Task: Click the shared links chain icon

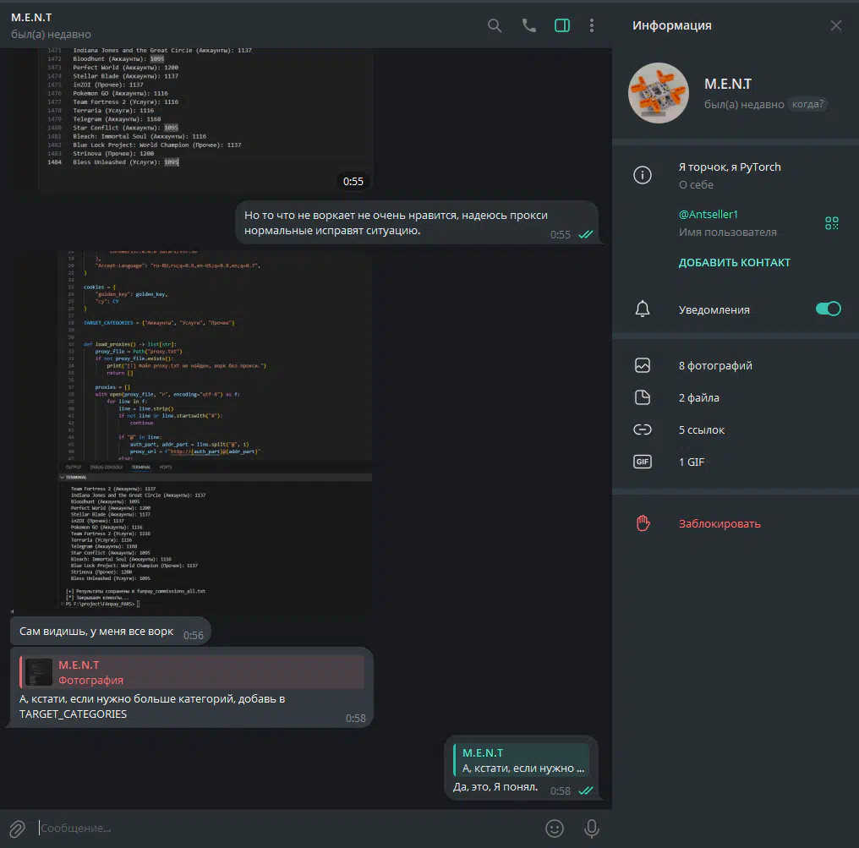Action: point(643,430)
